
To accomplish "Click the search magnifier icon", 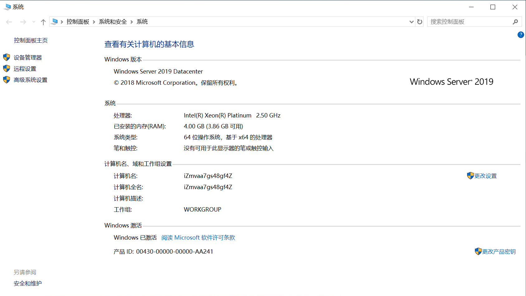I will [x=515, y=22].
